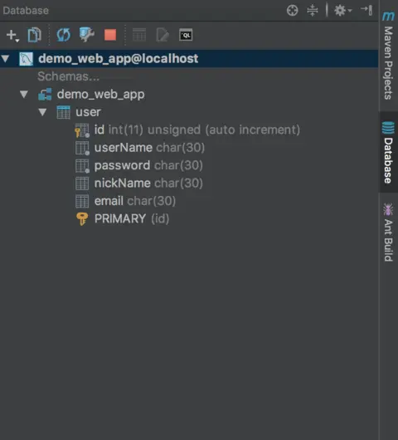Click the Table Editor grid icon

click(x=139, y=35)
